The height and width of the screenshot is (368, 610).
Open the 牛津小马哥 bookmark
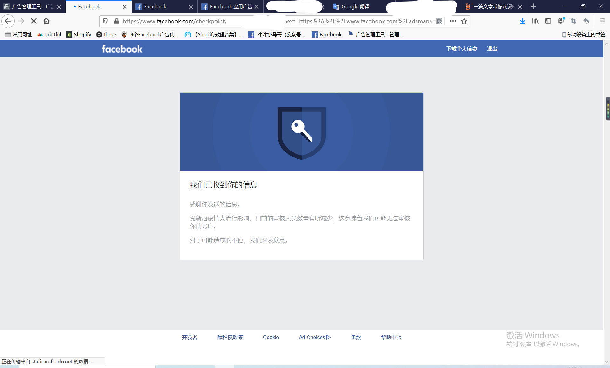[277, 35]
